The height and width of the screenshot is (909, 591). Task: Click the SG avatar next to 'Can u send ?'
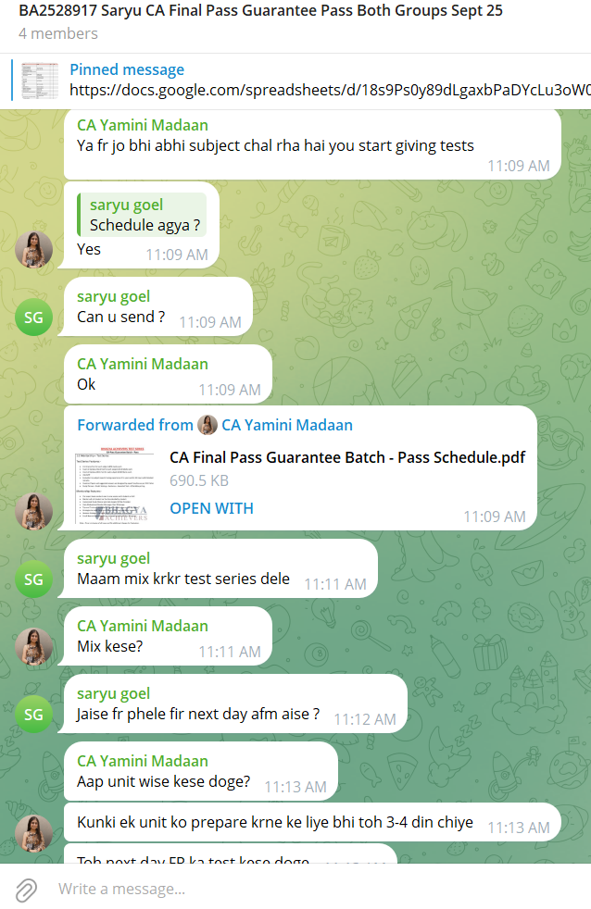click(x=33, y=318)
